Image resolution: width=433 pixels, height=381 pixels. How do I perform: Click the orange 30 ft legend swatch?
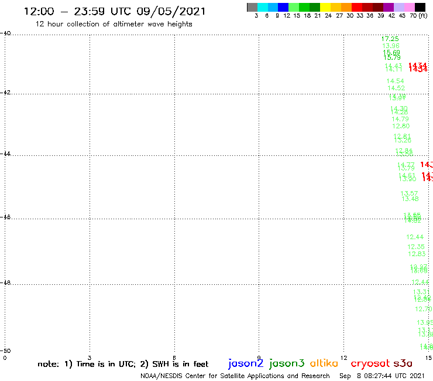(x=346, y=7)
